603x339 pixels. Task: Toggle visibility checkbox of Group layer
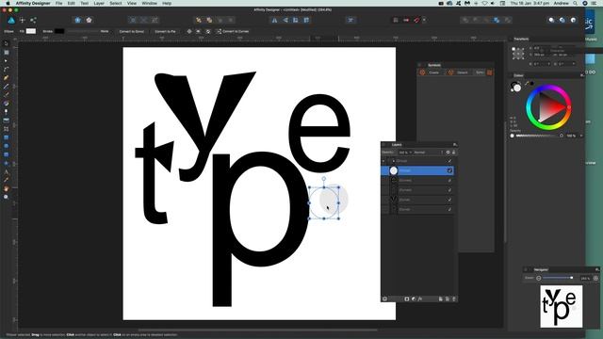(x=449, y=161)
